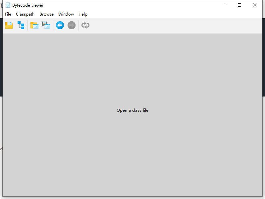Go back with the blue arrow button
The width and height of the screenshot is (265, 199).
(60, 26)
